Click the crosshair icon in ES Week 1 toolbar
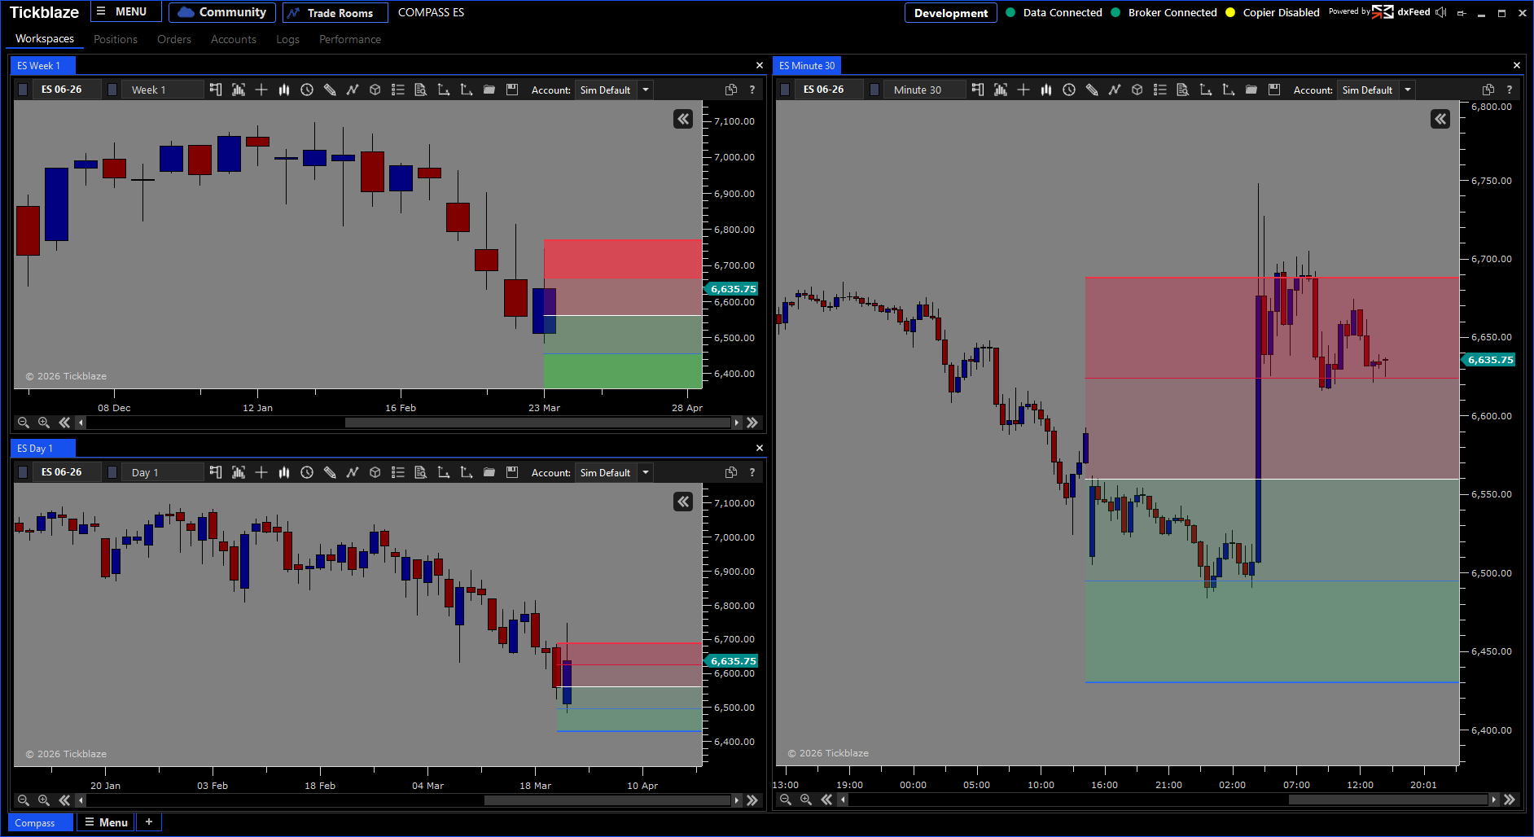This screenshot has height=837, width=1534. 261,90
